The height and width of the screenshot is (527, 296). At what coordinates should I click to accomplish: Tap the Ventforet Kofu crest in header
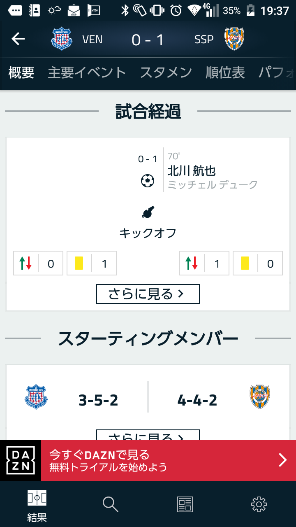pyautogui.click(x=61, y=39)
